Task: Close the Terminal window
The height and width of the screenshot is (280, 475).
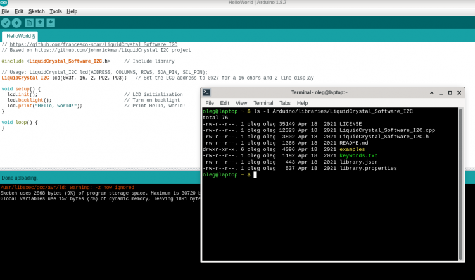Action: [459, 93]
